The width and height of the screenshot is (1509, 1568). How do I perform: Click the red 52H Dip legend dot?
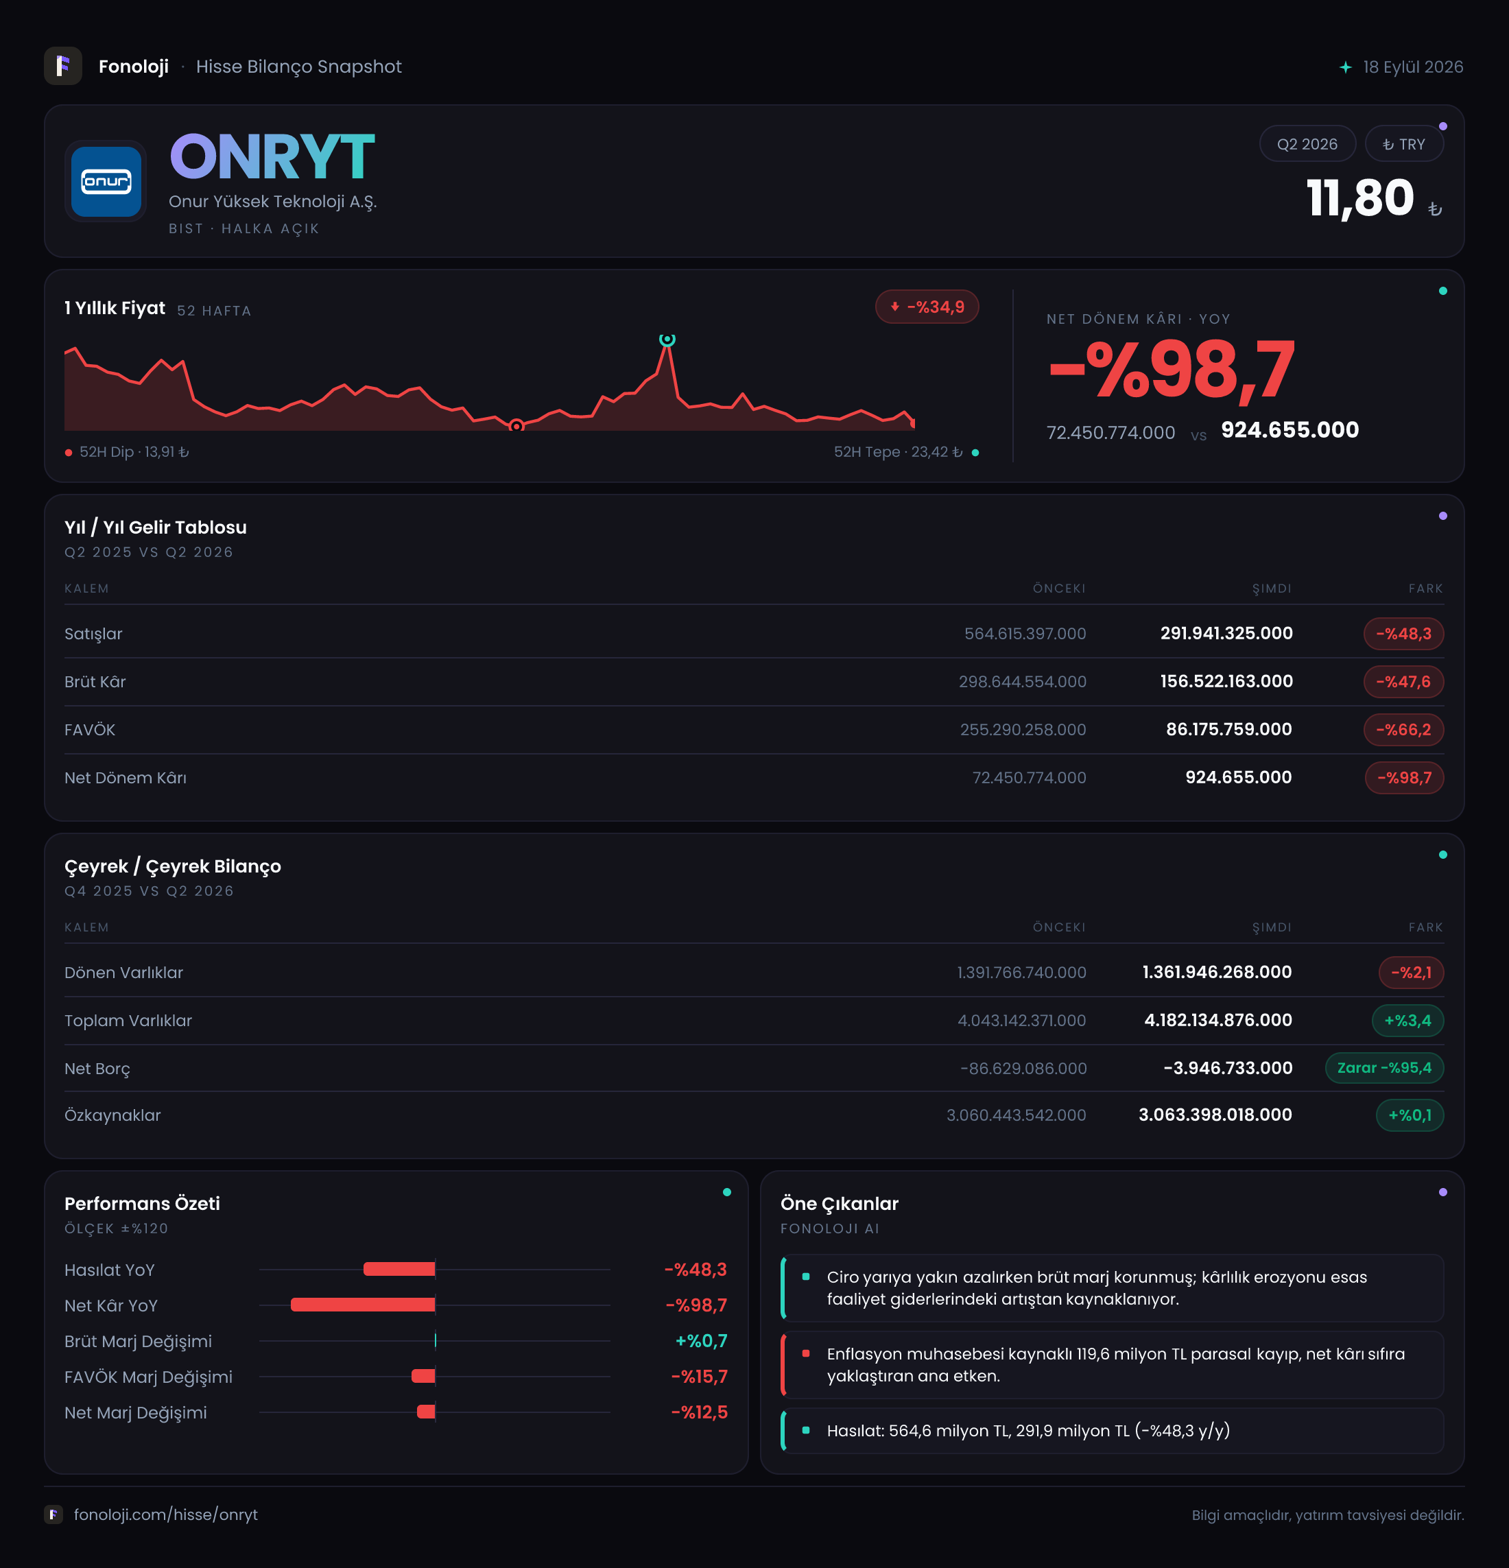(69, 453)
